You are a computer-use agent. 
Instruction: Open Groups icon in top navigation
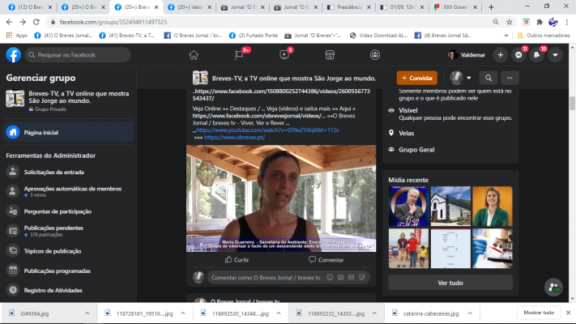click(x=375, y=55)
